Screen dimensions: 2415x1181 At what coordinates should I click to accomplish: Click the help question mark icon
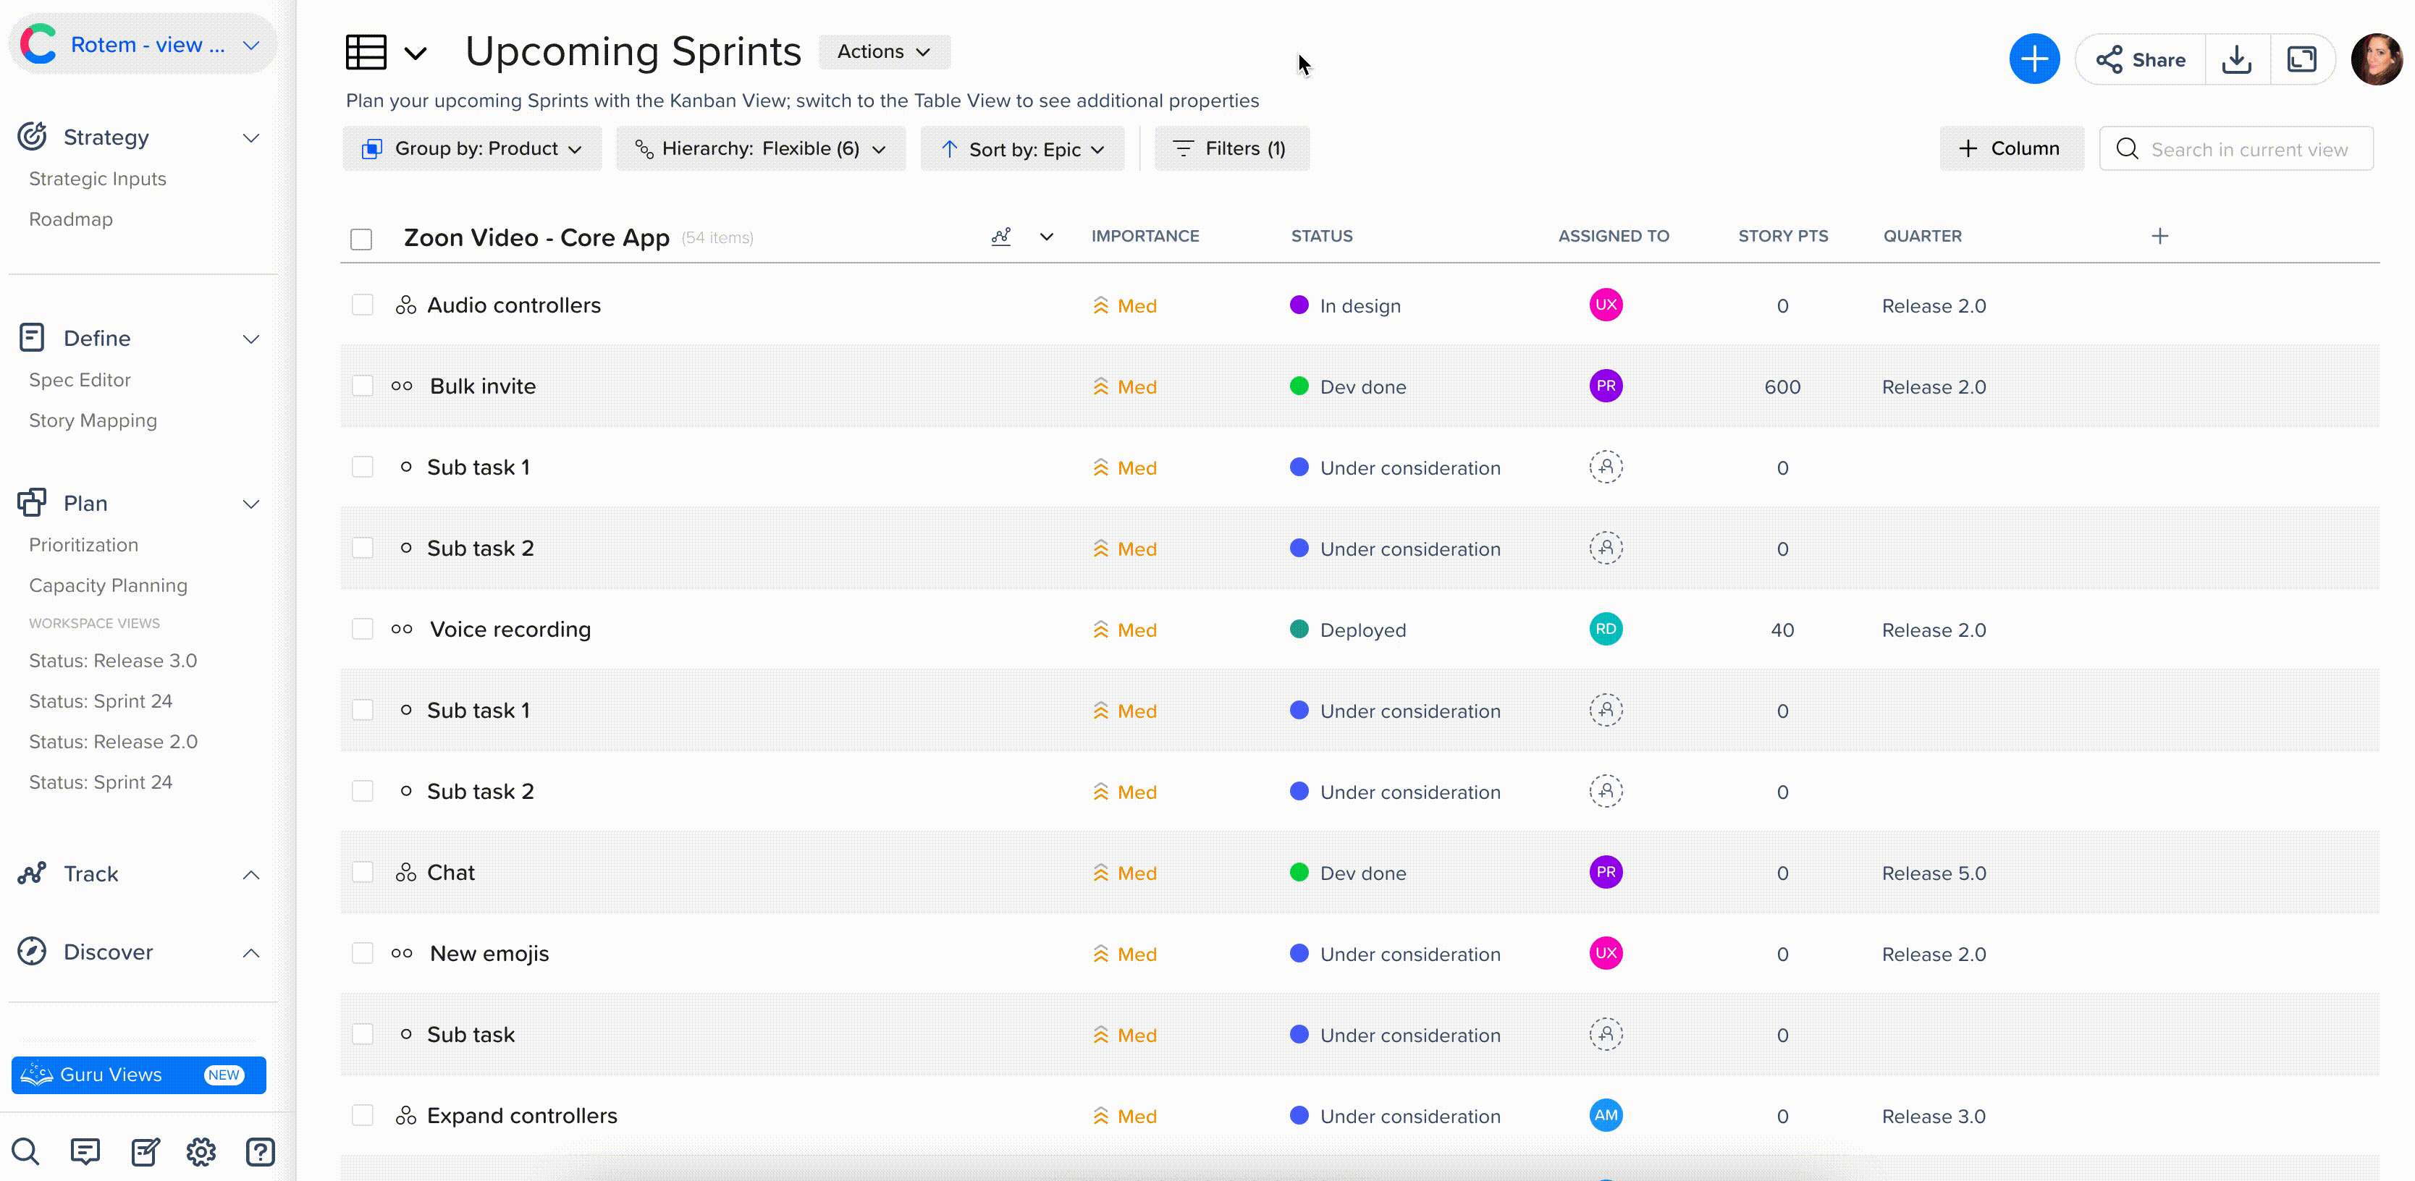pos(260,1150)
